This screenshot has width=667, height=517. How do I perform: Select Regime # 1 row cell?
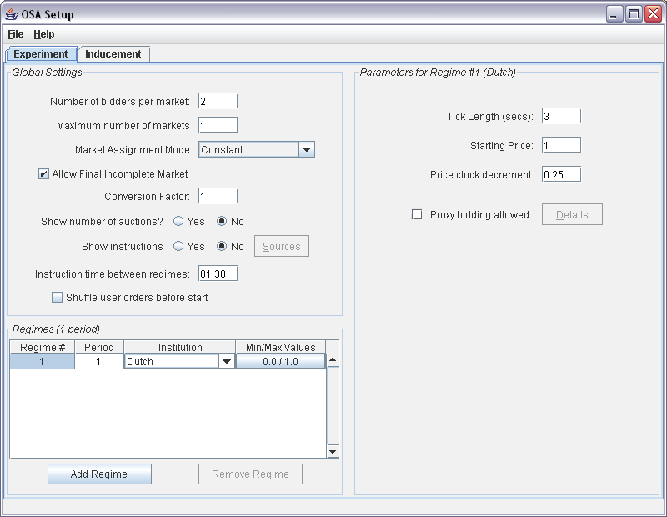(x=42, y=362)
